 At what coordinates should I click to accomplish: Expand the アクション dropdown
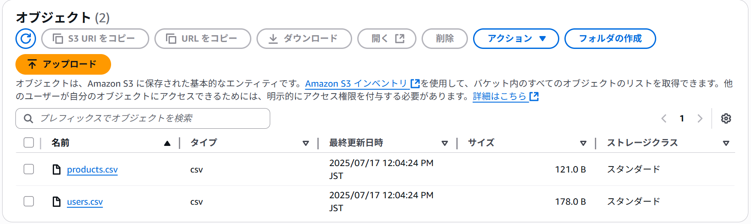pos(516,39)
